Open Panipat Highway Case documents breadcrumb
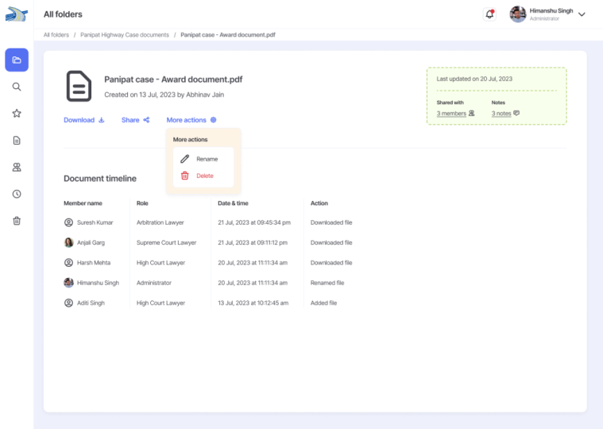This screenshot has height=429, width=603. coord(124,35)
